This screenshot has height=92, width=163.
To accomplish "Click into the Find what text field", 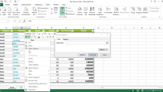I will [86, 43].
